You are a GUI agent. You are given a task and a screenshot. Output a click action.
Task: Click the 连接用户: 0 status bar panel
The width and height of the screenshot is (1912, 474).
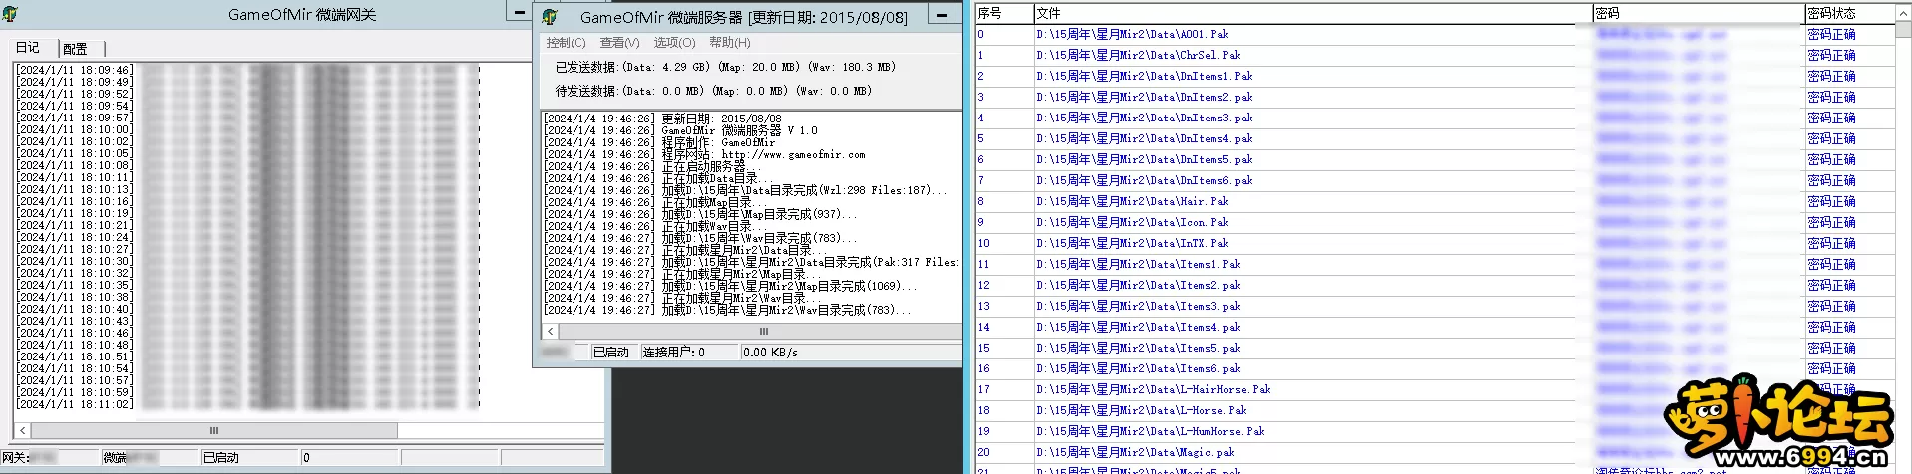coord(689,352)
